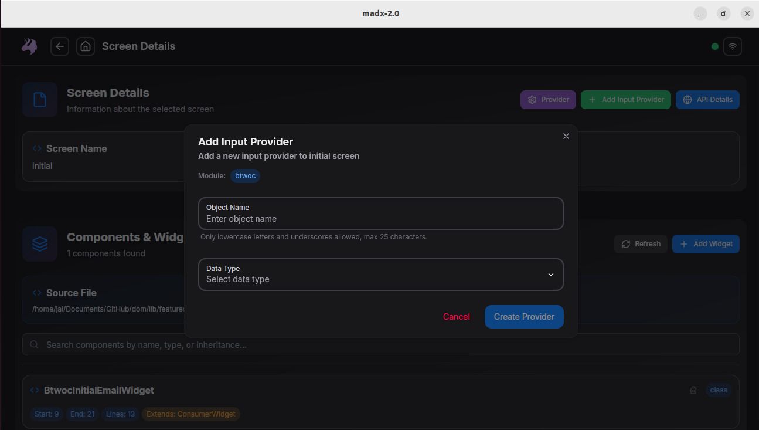Open the Data Type dropdown

pos(380,275)
